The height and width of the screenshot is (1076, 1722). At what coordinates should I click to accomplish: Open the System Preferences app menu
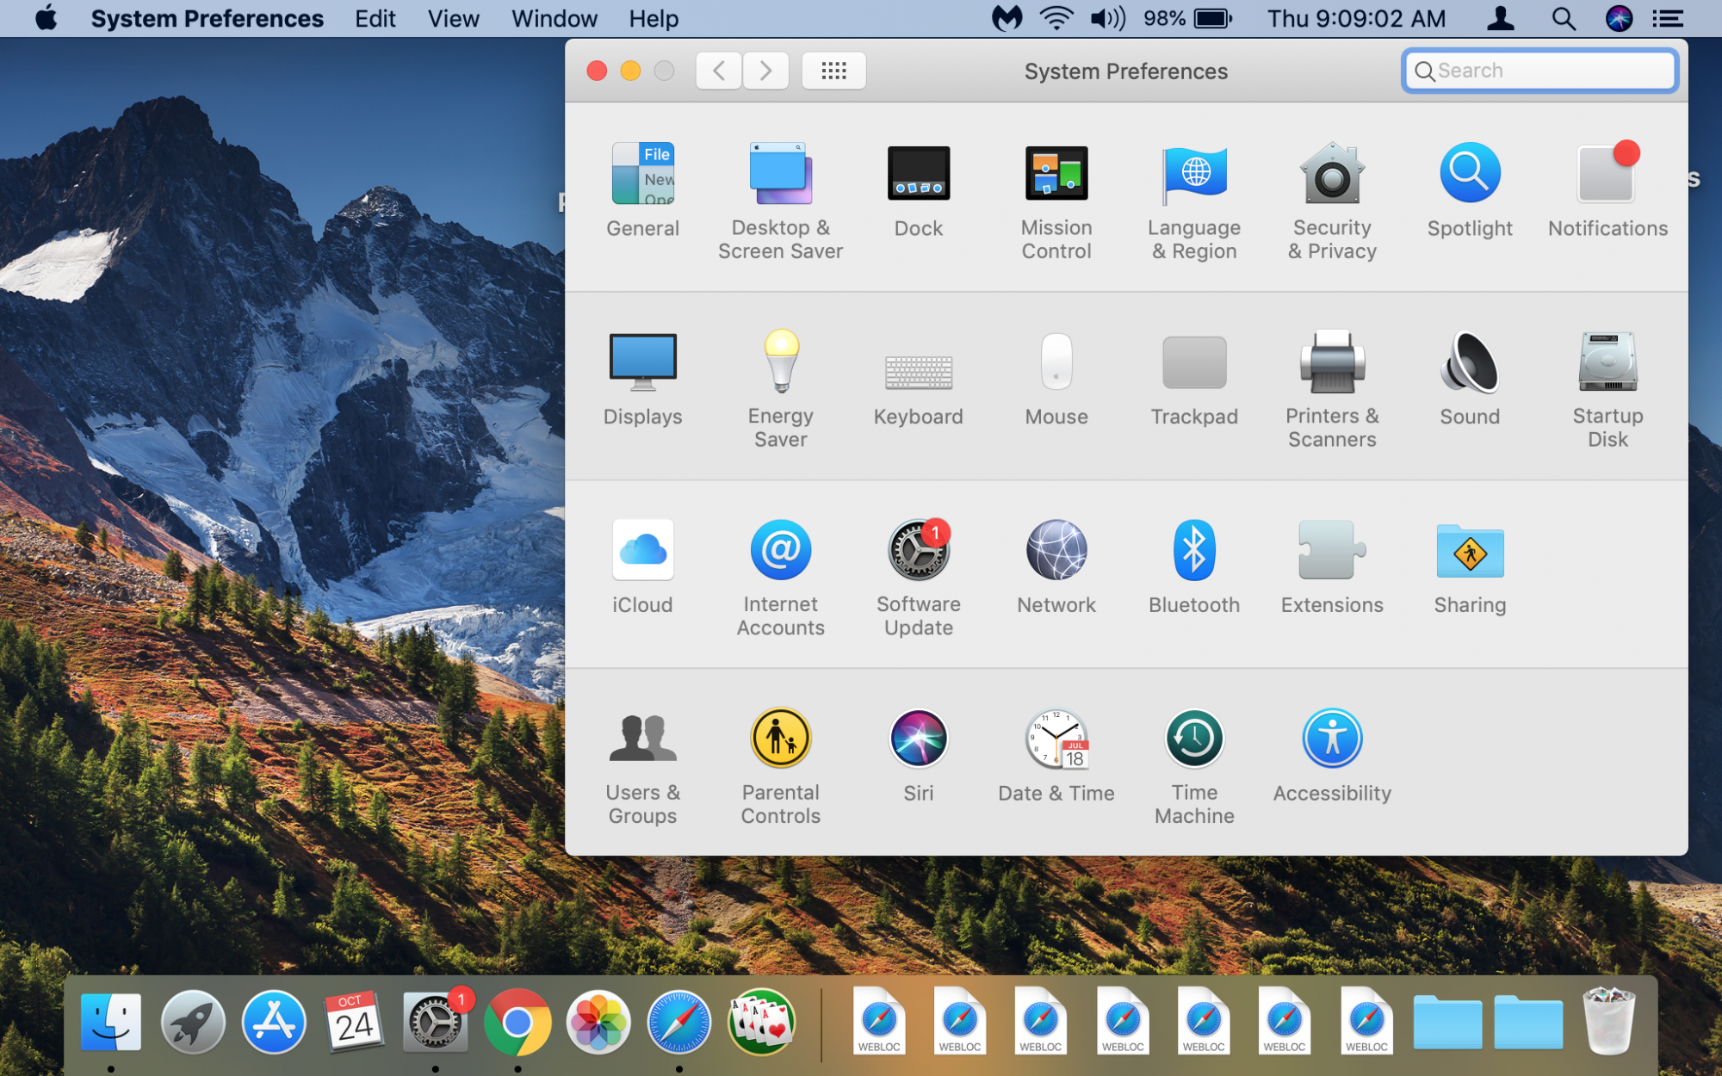coord(207,18)
